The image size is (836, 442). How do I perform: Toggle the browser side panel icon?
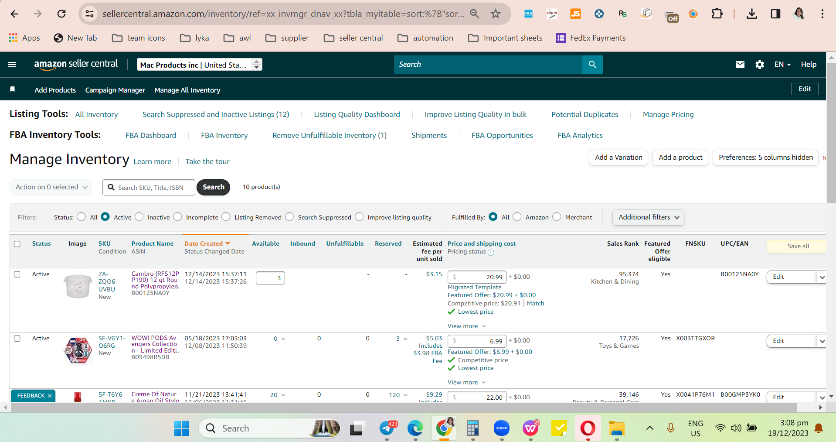pyautogui.click(x=775, y=14)
